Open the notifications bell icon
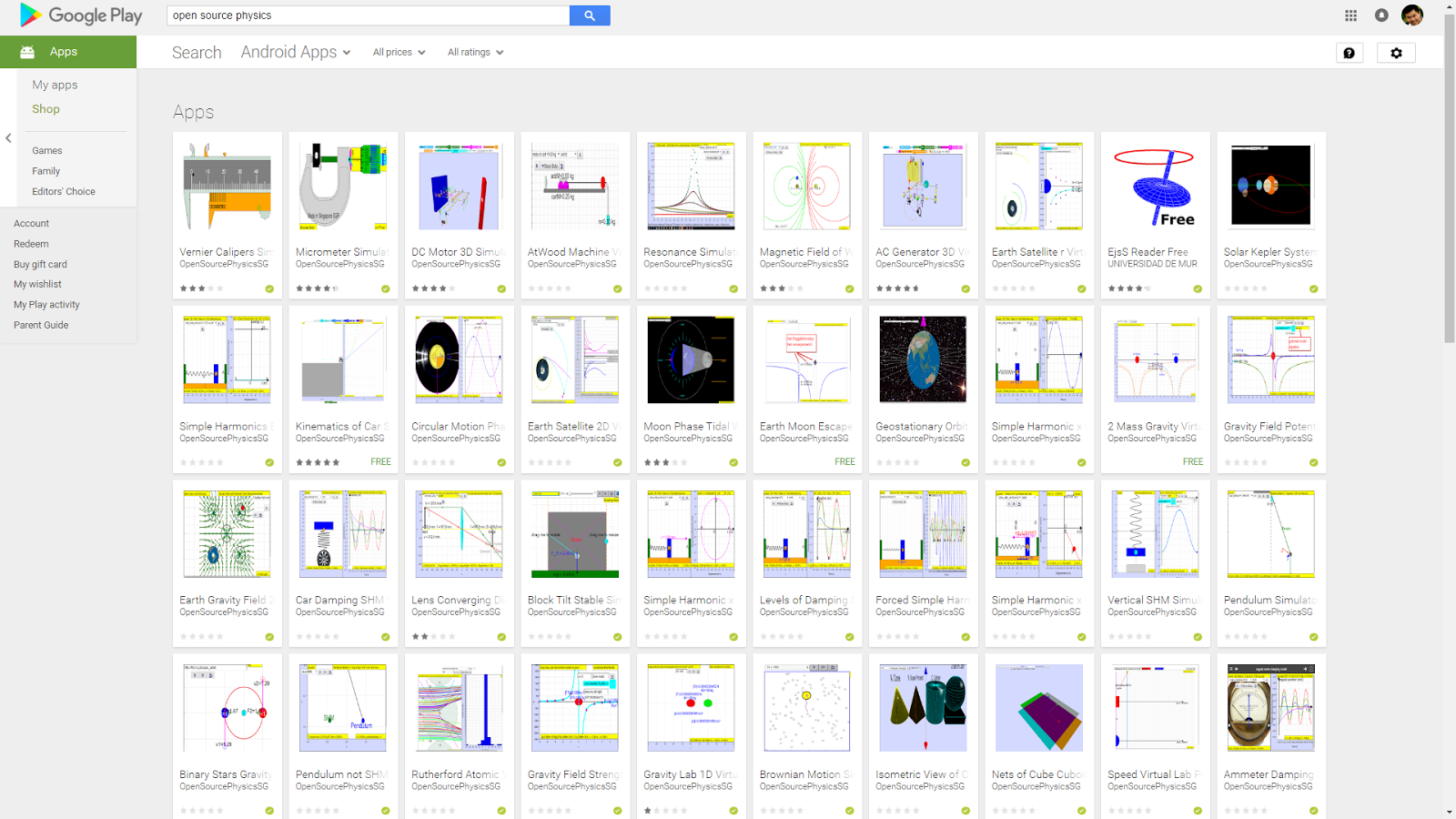This screenshot has height=819, width=1456. coord(1381,15)
